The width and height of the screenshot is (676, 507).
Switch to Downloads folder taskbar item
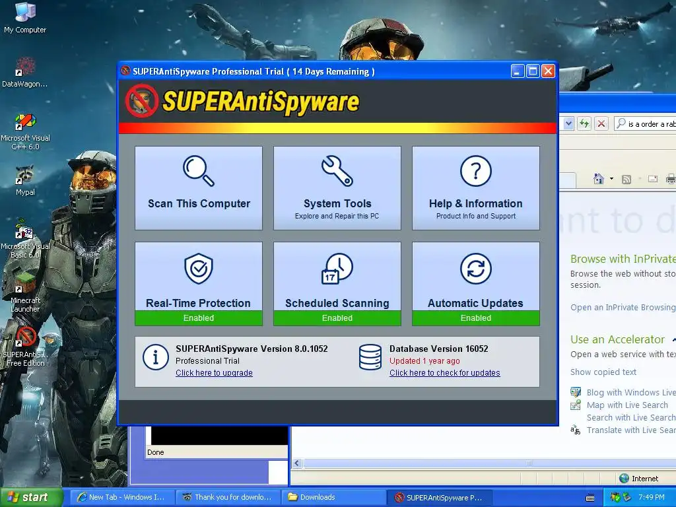(333, 497)
